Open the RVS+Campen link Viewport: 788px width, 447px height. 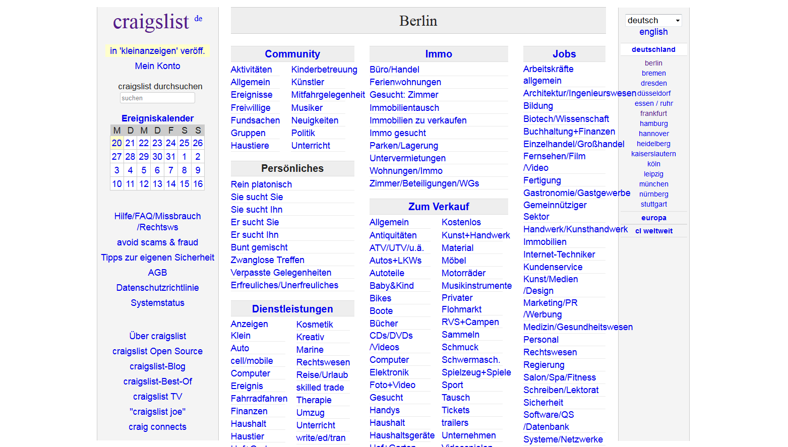click(470, 322)
